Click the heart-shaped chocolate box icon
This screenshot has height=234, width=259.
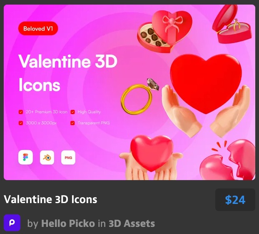pos(164,31)
